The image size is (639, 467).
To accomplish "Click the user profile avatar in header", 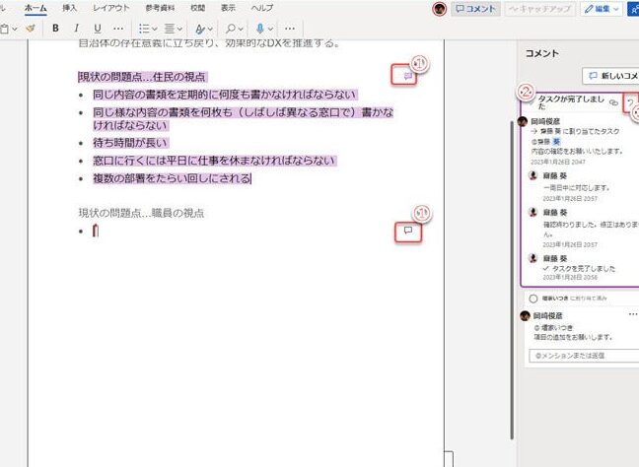I will pos(440,8).
